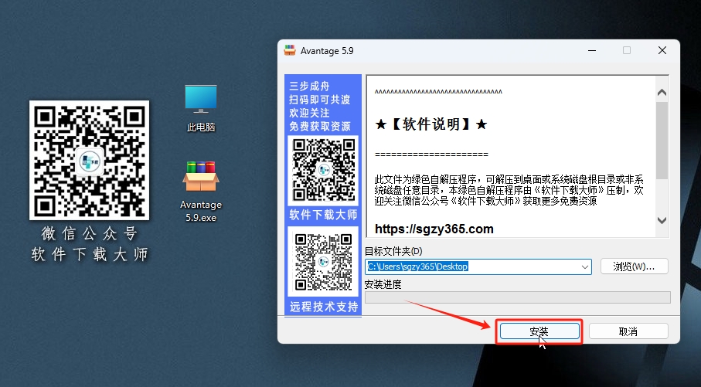Screen dimensions: 701x387
Task: Click the 安装 install button
Action: tap(539, 331)
